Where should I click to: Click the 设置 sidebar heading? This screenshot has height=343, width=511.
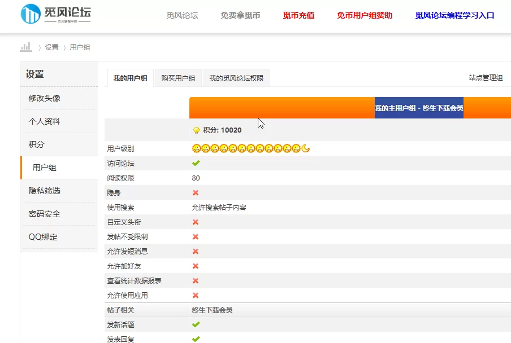pyautogui.click(x=35, y=74)
